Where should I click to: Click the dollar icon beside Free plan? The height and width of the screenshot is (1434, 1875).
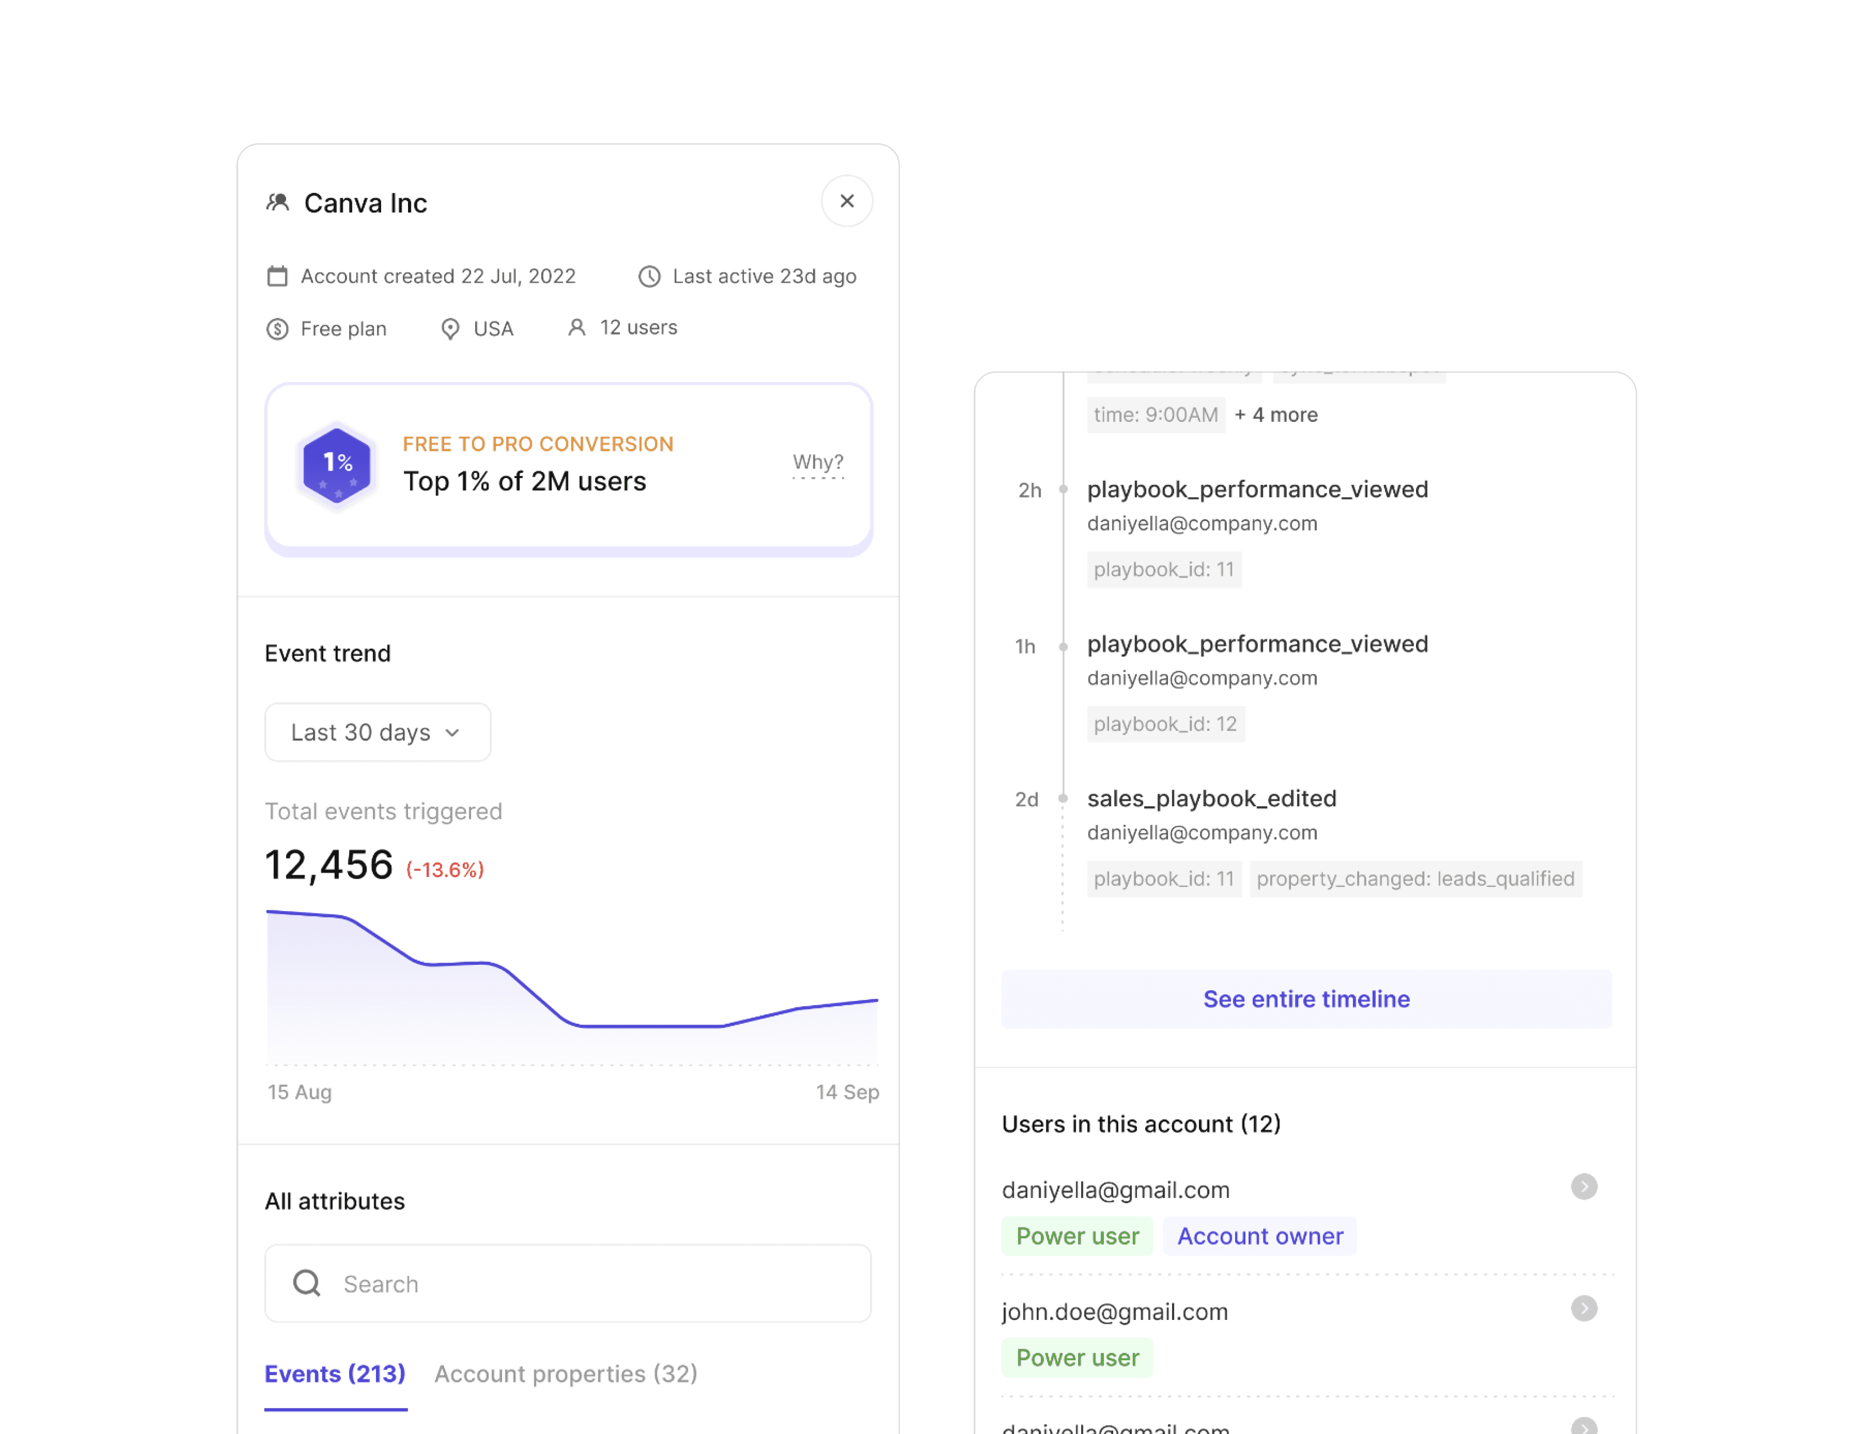(x=277, y=330)
